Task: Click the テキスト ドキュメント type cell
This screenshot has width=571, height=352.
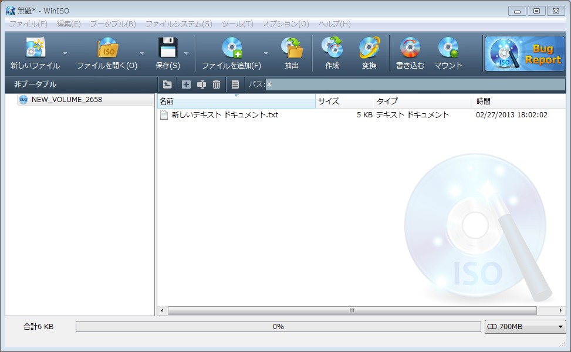Action: [x=412, y=115]
